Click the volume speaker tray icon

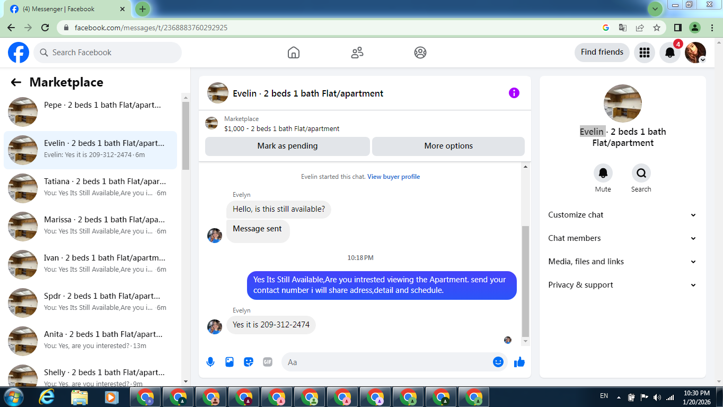coord(657,397)
